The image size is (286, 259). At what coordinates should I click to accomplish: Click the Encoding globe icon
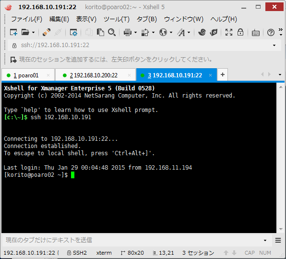point(163,32)
